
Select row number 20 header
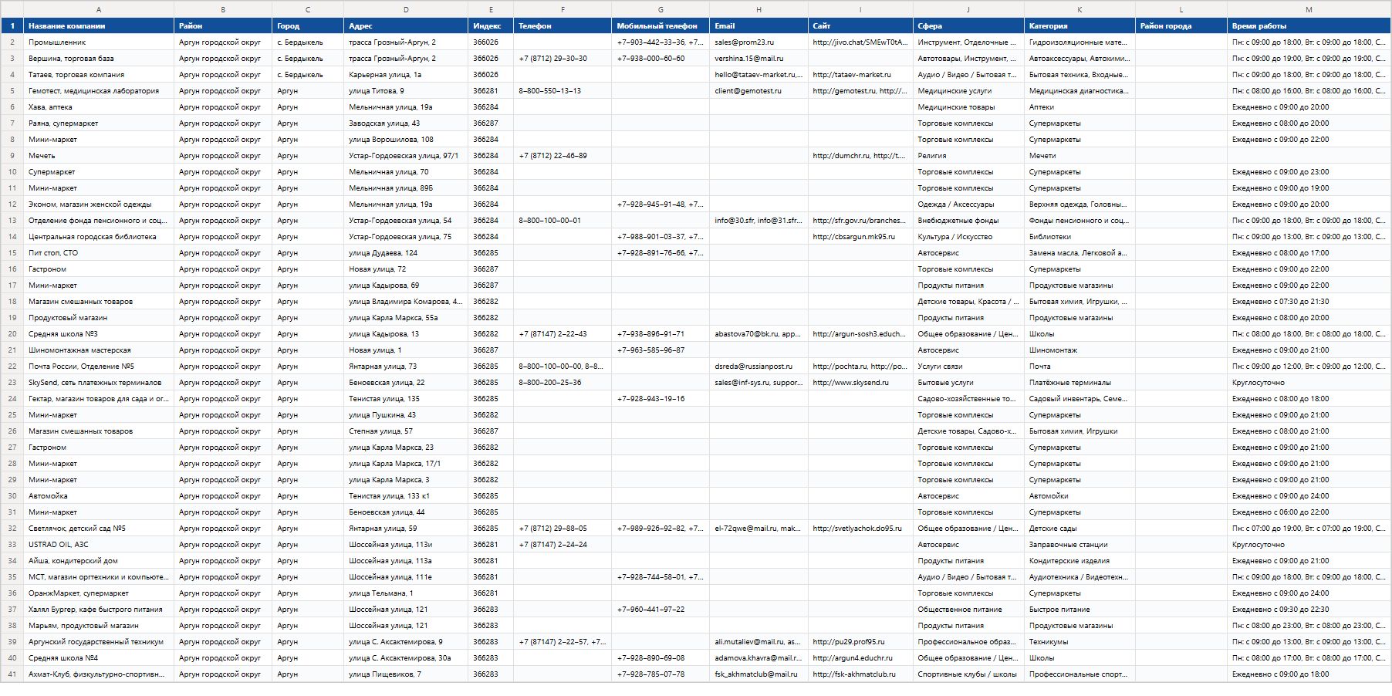point(12,334)
